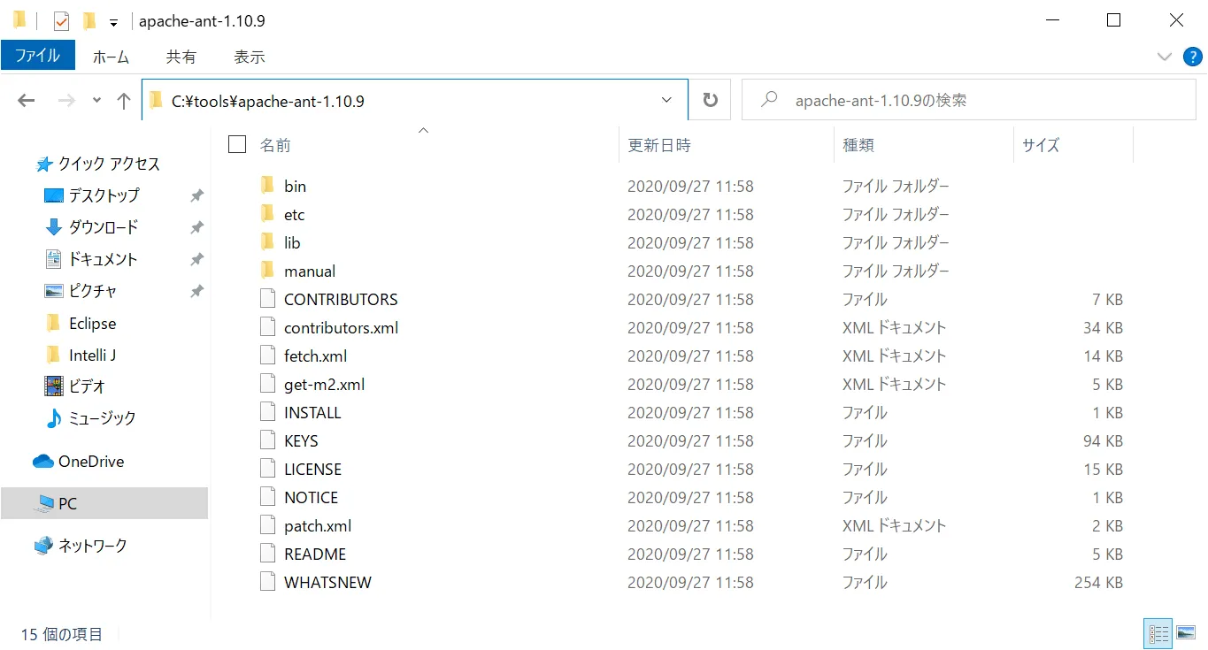Open quick access toolbar customize dropdown

[x=113, y=22]
